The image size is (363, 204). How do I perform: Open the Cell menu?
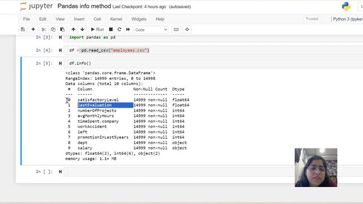click(97, 19)
